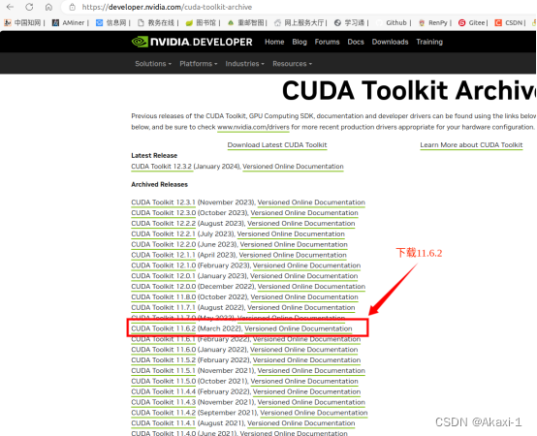
Task: Open documentation link for 12.0.0 row
Action: pos(311,287)
